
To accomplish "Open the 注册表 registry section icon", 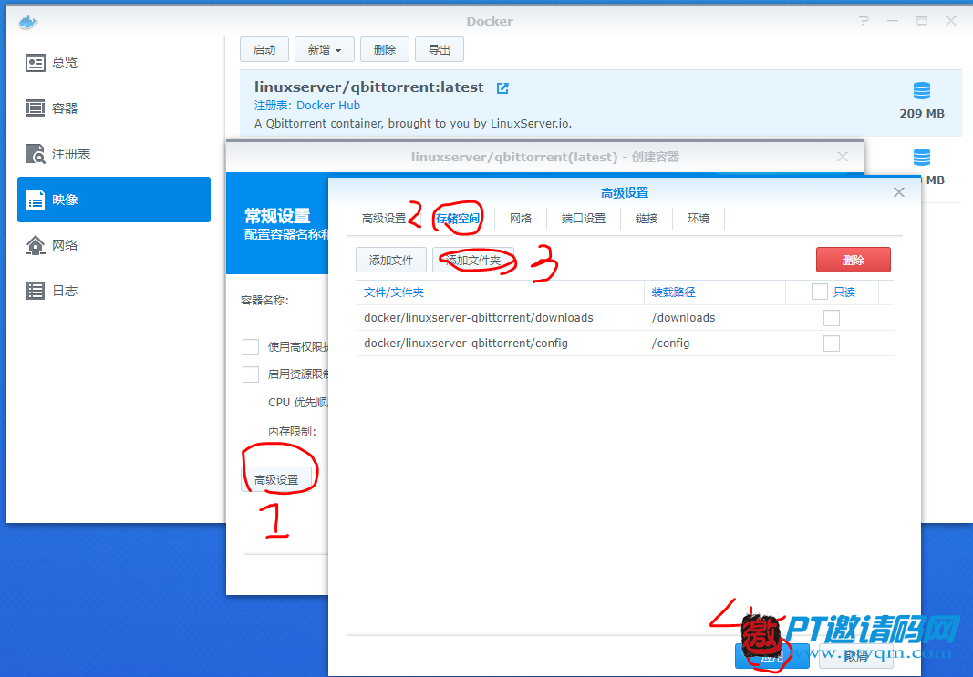I will [36, 154].
